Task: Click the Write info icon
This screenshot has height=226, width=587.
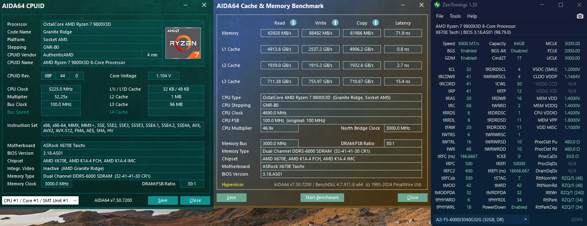Action: coord(335,23)
